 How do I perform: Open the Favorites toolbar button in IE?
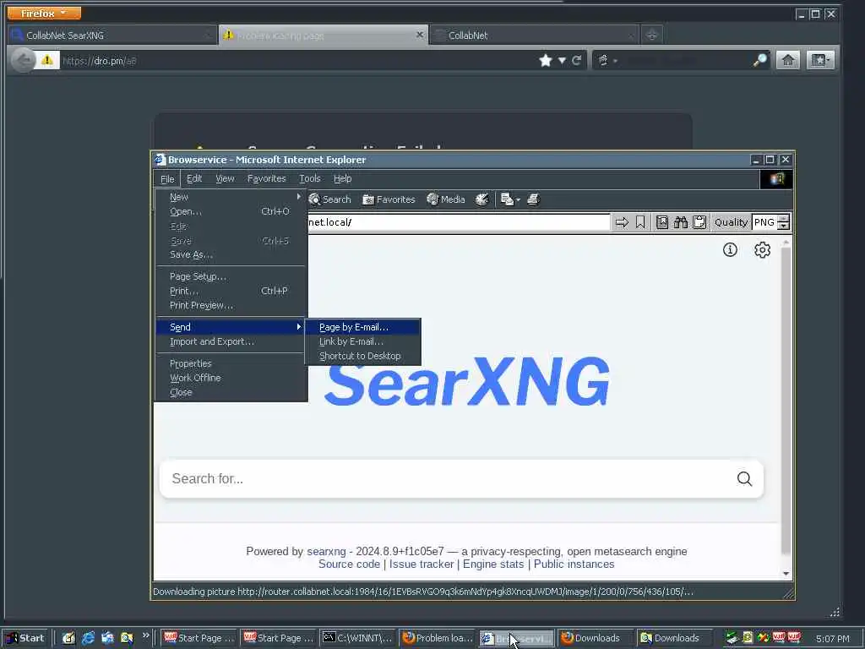coord(389,199)
